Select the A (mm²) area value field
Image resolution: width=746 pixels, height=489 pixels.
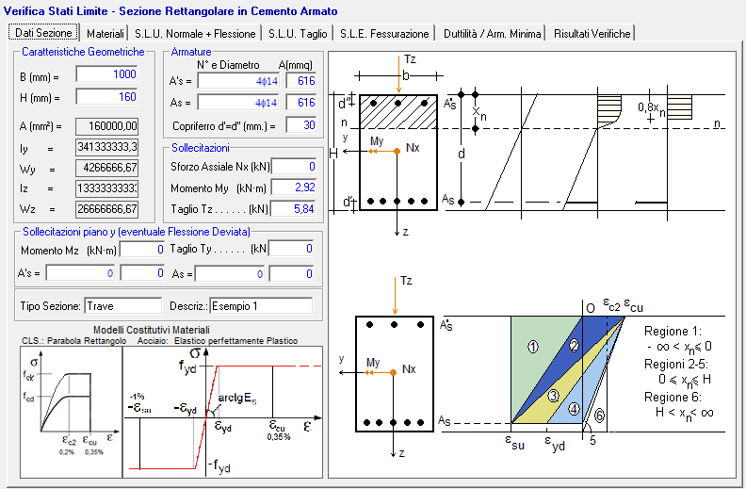point(106,126)
